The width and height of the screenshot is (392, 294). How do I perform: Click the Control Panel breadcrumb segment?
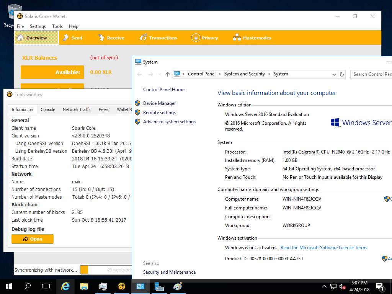[x=202, y=74]
